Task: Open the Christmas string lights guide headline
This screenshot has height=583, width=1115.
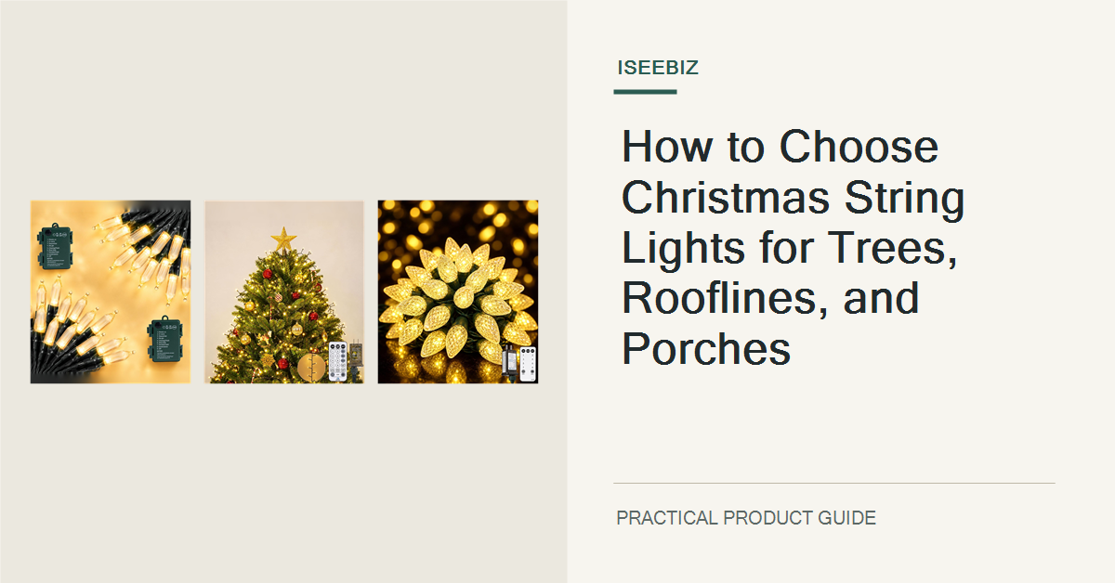Action: (x=793, y=249)
